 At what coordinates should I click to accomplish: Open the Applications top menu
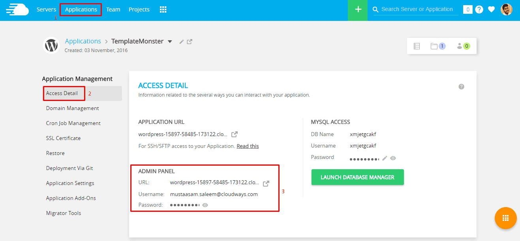[x=81, y=9]
